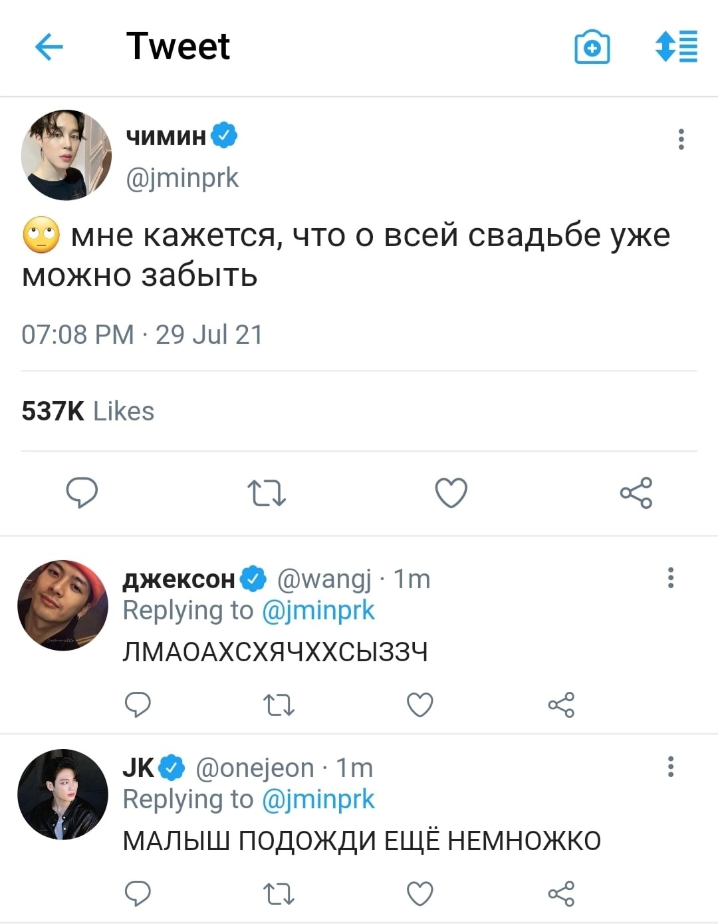Retweet чимин's main tweet

pyautogui.click(x=267, y=494)
